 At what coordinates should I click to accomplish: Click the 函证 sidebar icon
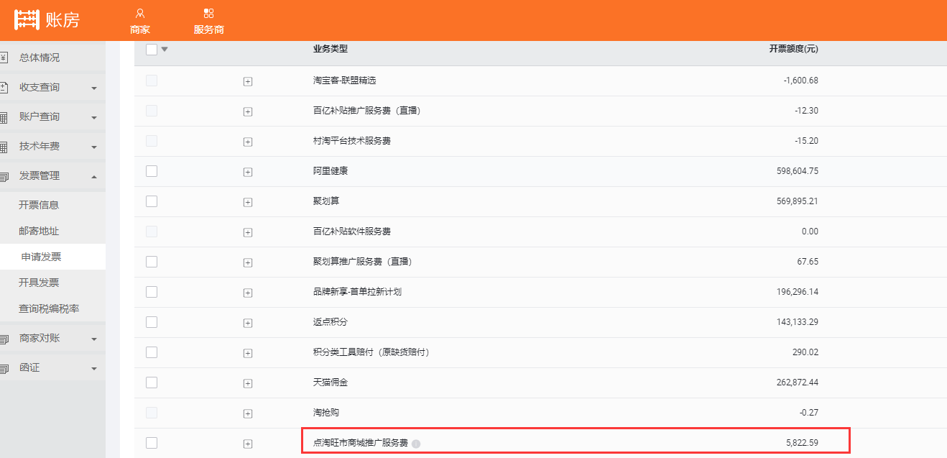(4, 368)
